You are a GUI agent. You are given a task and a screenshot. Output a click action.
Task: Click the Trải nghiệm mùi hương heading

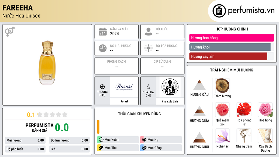tap(232, 70)
